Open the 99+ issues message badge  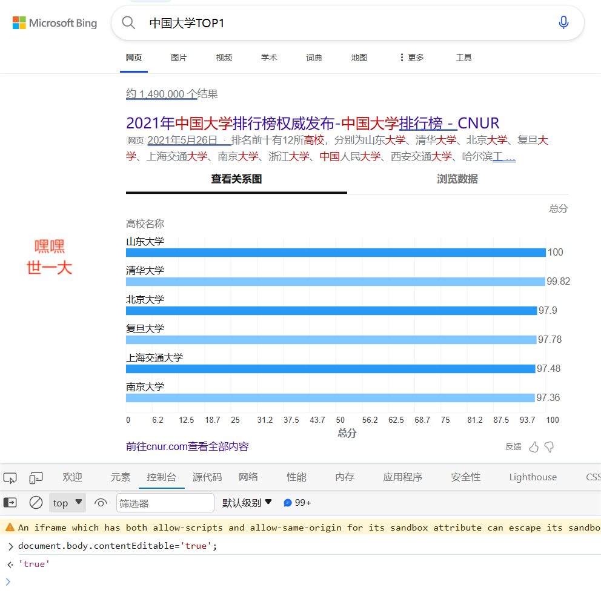(297, 503)
